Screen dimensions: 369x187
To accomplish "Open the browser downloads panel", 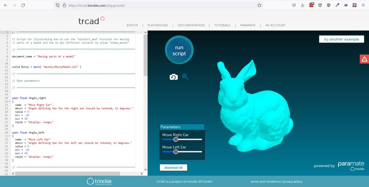I will click(x=303, y=5).
